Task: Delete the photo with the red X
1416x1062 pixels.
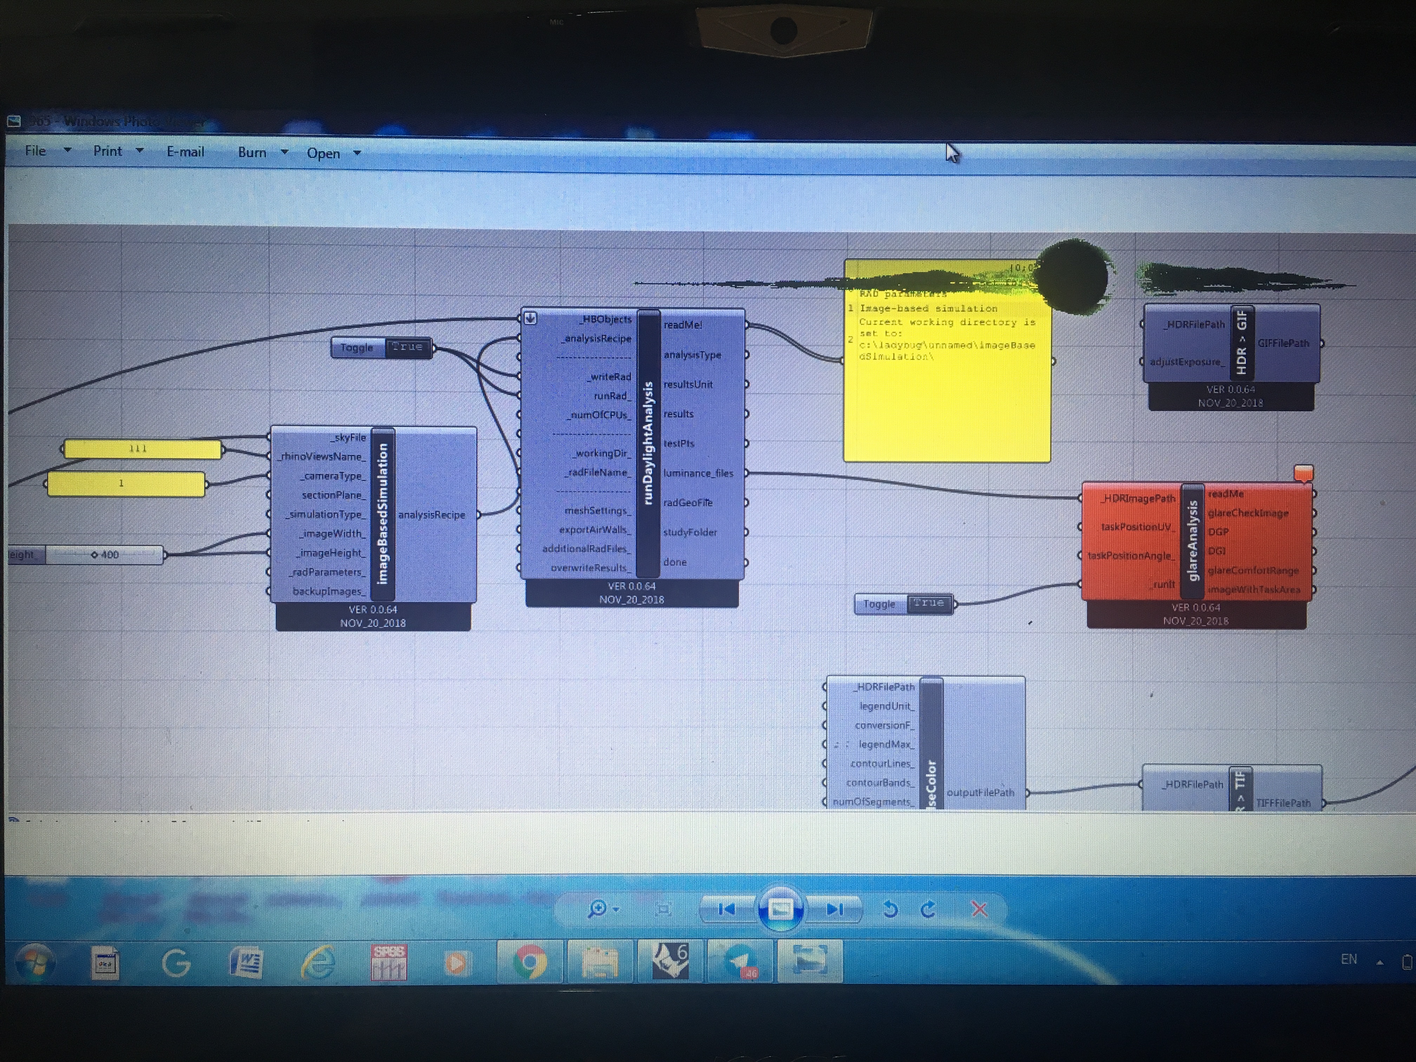Action: [979, 910]
